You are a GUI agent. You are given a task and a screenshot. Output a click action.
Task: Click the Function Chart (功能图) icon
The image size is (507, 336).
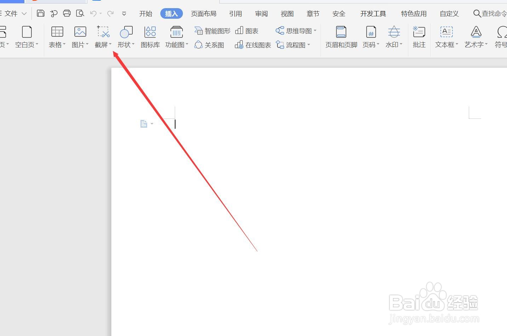177,32
